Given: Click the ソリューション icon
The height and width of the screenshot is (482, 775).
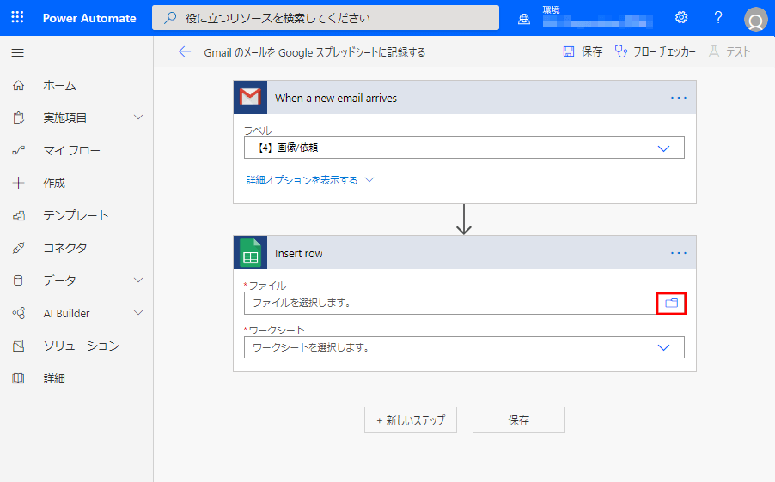Looking at the screenshot, I should pos(18,346).
